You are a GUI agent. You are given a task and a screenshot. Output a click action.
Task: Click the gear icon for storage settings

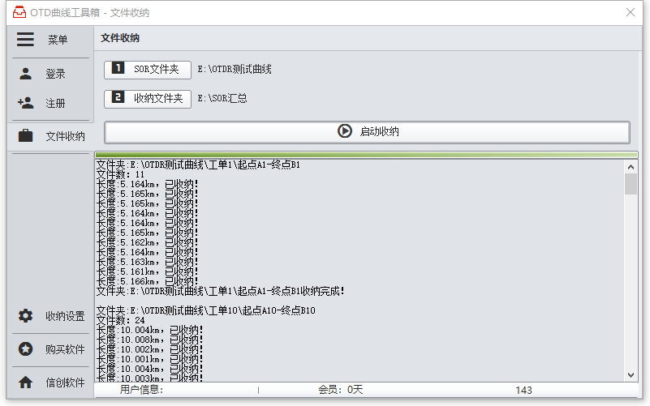[x=25, y=316]
